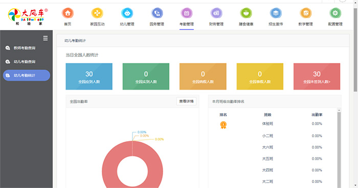Click the 全园出勤率 panel title

[79, 101]
